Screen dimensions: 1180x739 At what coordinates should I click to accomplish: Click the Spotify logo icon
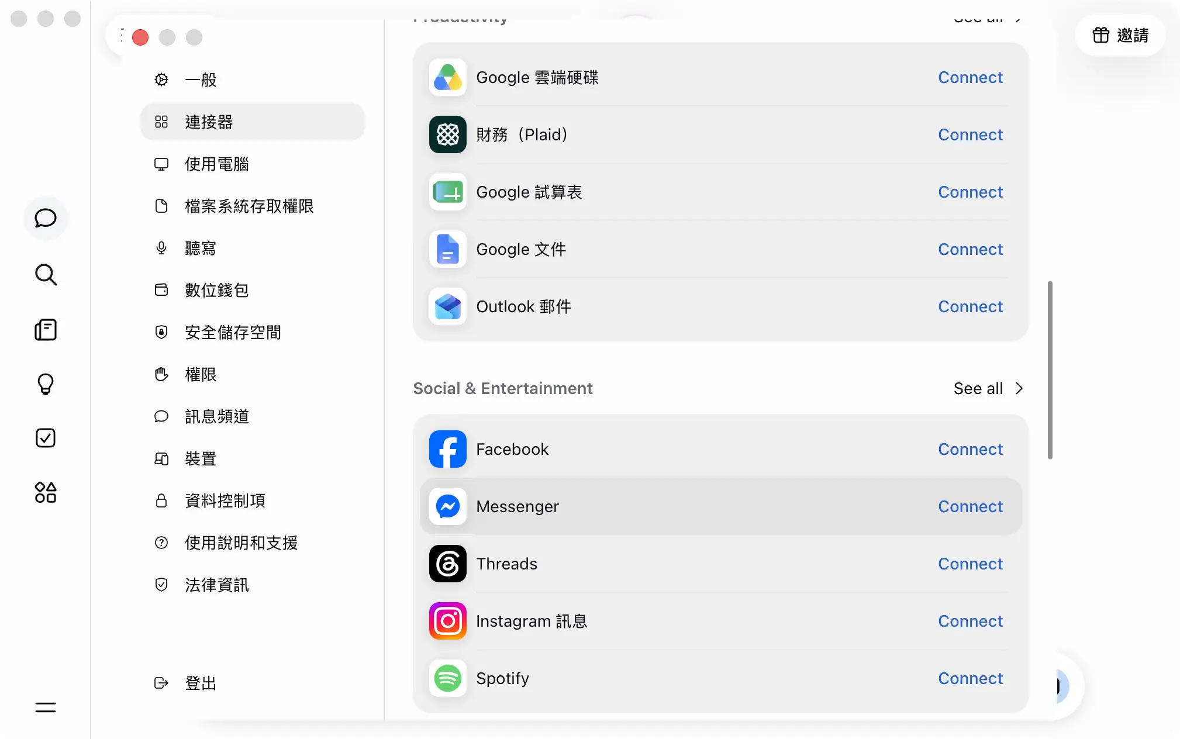pos(448,678)
